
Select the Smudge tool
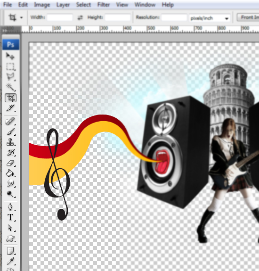point(10,183)
